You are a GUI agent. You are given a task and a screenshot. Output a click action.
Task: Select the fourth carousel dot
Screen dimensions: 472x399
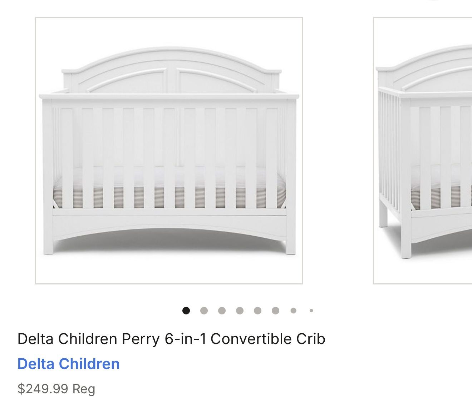pos(239,310)
